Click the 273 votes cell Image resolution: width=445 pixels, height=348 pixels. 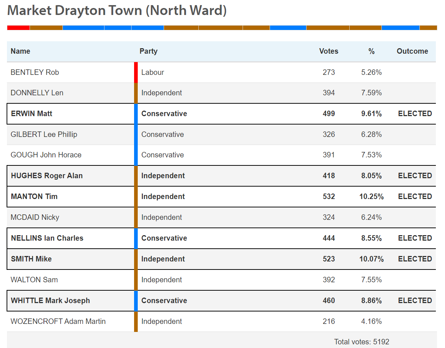pyautogui.click(x=329, y=72)
